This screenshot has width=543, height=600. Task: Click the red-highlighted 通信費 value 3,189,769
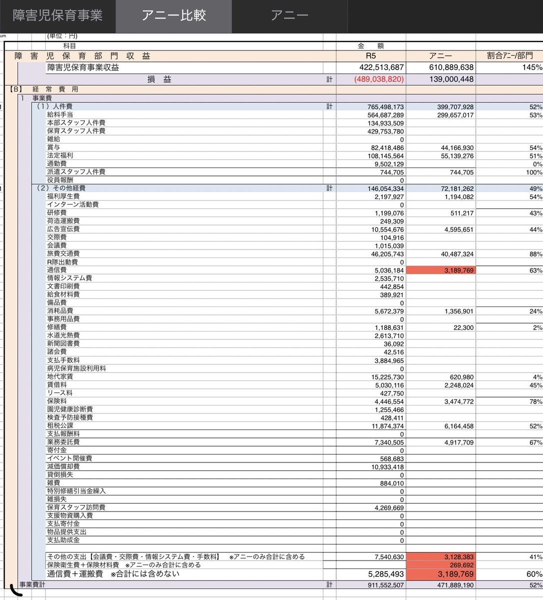(442, 270)
